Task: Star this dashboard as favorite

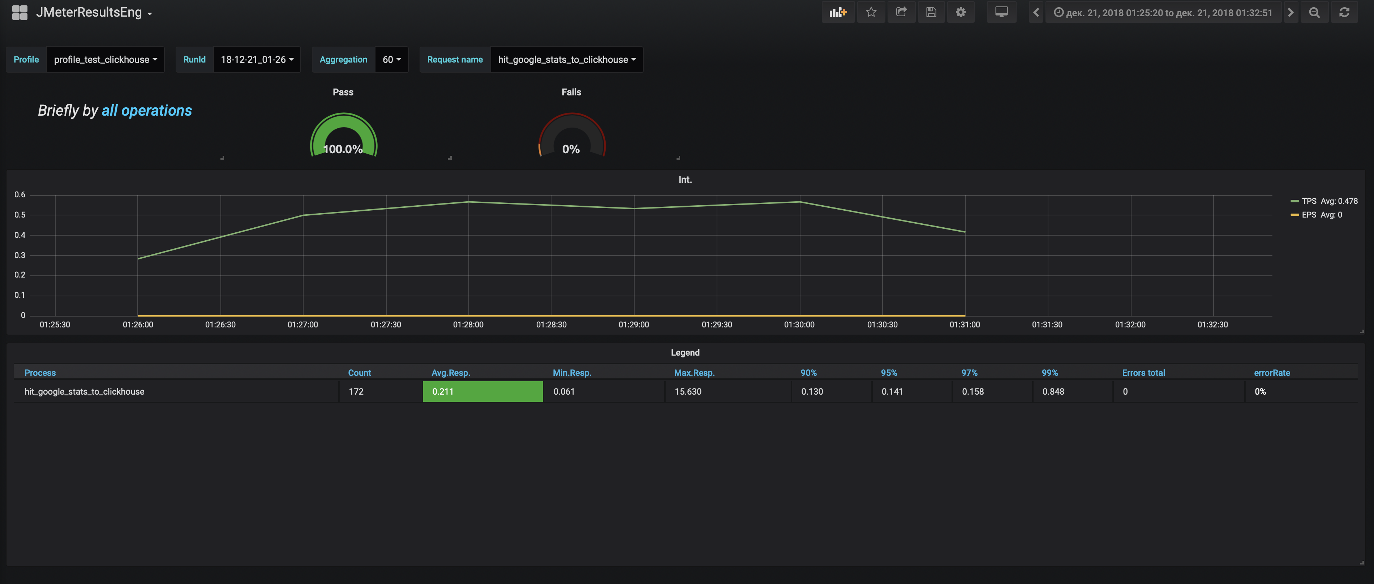Action: coord(871,12)
